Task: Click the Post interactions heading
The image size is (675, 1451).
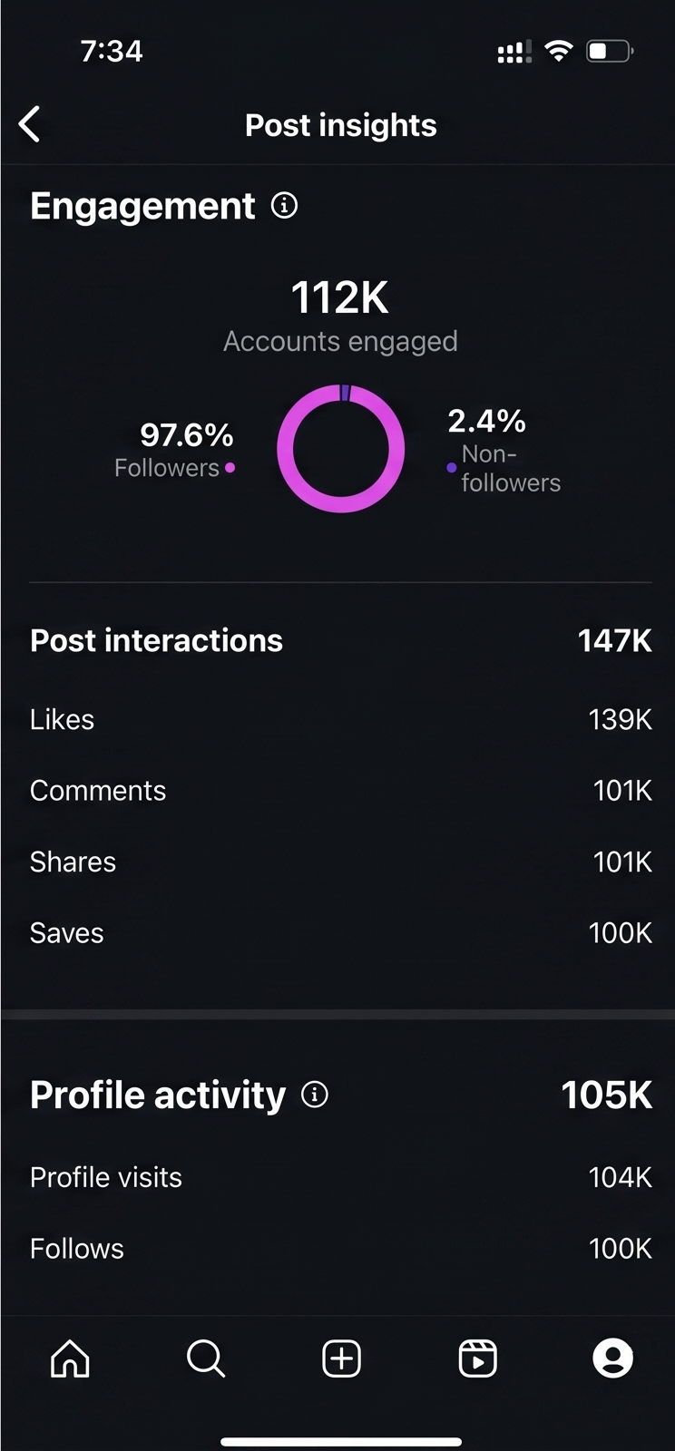Action: tap(156, 641)
